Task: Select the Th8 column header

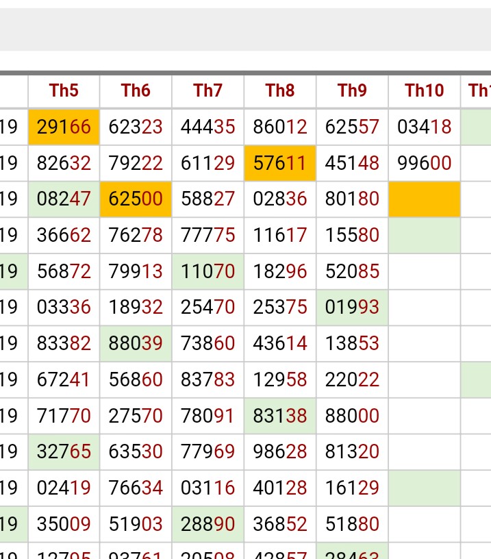Action: pos(280,90)
